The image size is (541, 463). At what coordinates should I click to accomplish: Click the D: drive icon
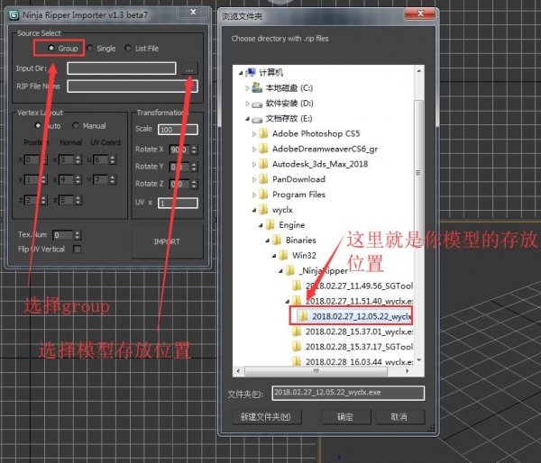pyautogui.click(x=257, y=103)
